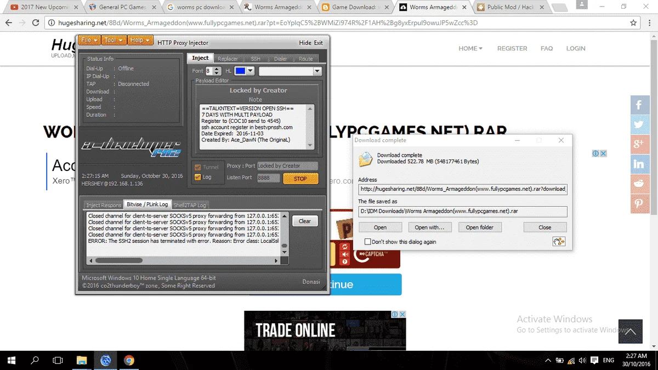
Task: Click Hide in the Proxy Injector title bar
Action: click(x=305, y=43)
